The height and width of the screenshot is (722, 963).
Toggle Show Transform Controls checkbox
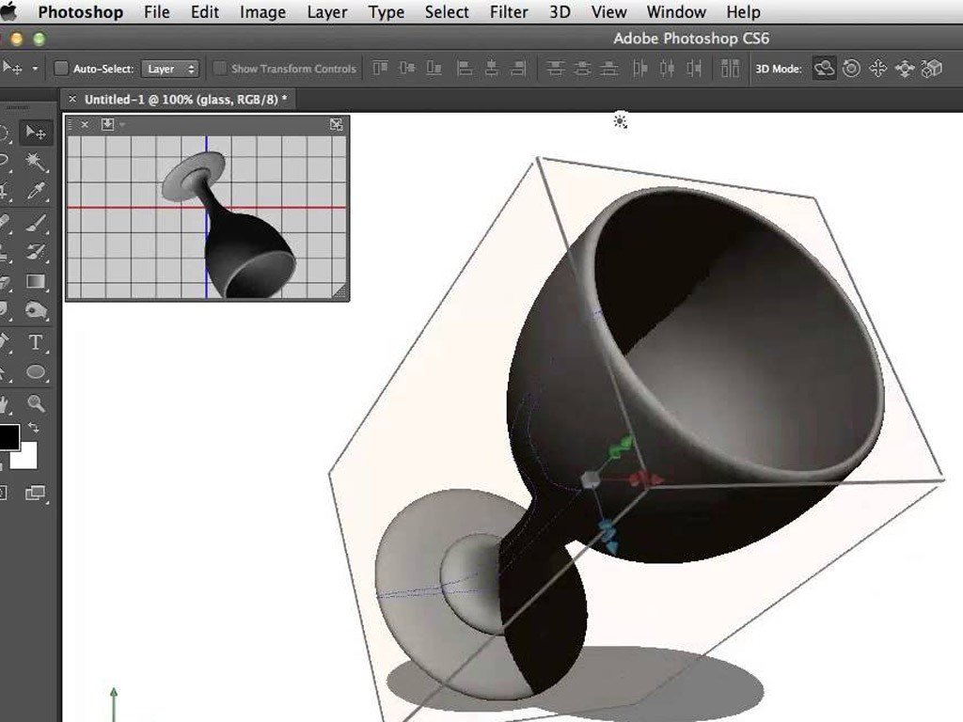pyautogui.click(x=219, y=68)
